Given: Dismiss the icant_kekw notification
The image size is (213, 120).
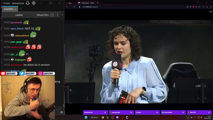Looking at the screenshot, I should point(183,112).
